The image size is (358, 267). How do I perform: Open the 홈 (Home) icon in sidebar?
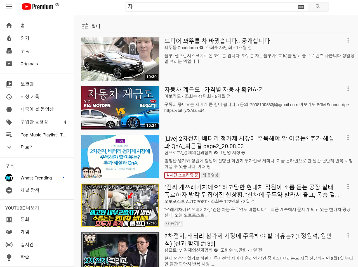click(9, 25)
